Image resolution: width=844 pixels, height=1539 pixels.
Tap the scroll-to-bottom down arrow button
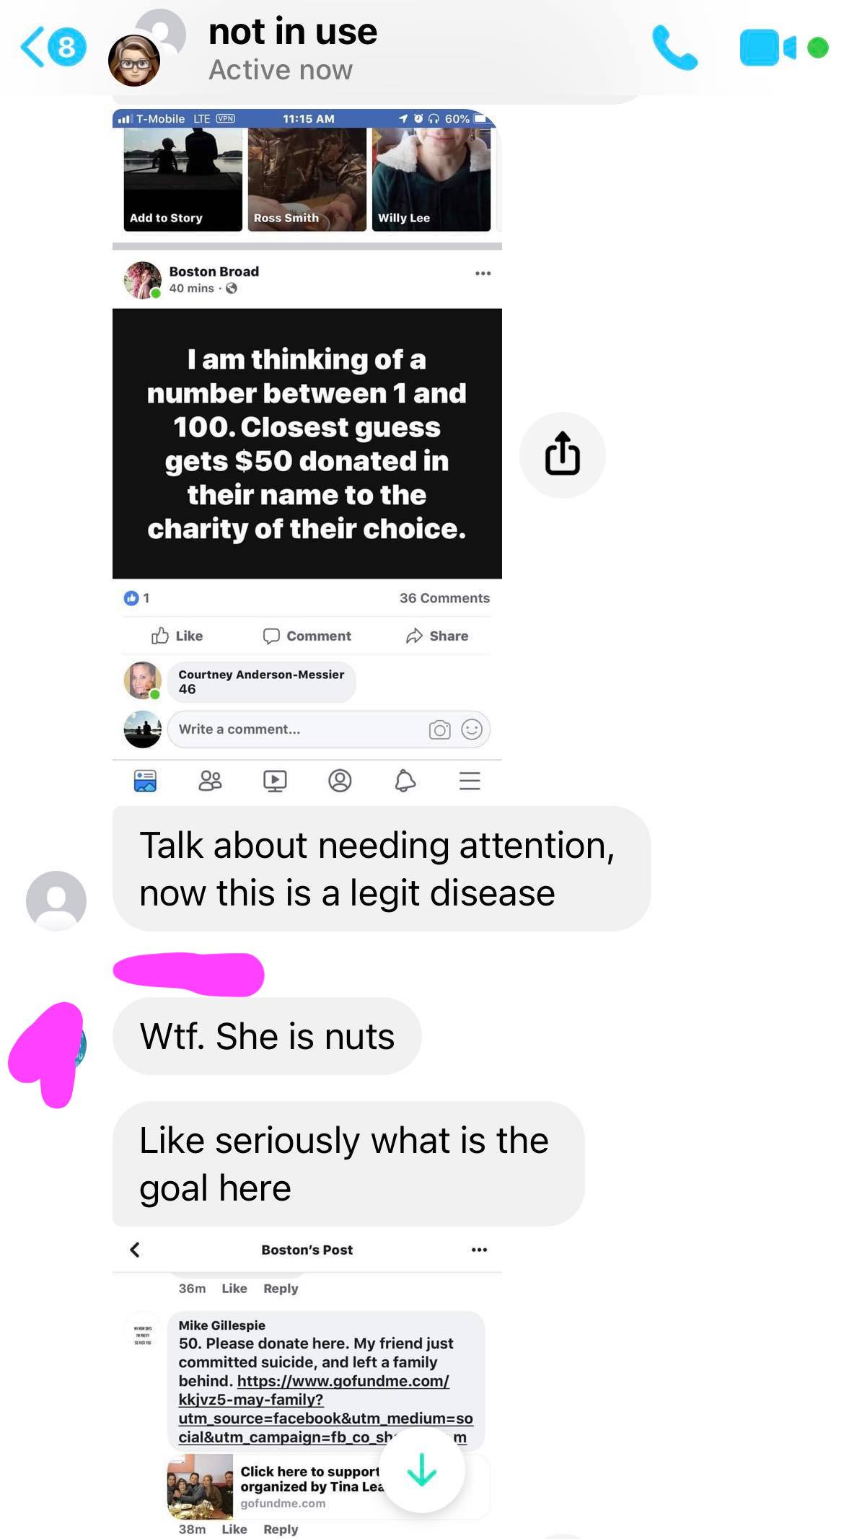click(x=422, y=1469)
